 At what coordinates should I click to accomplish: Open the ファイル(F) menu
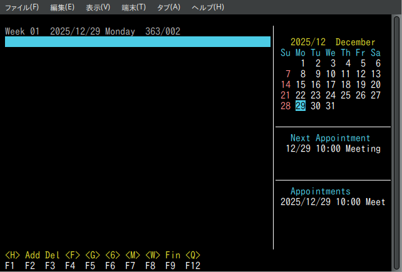coord(21,8)
